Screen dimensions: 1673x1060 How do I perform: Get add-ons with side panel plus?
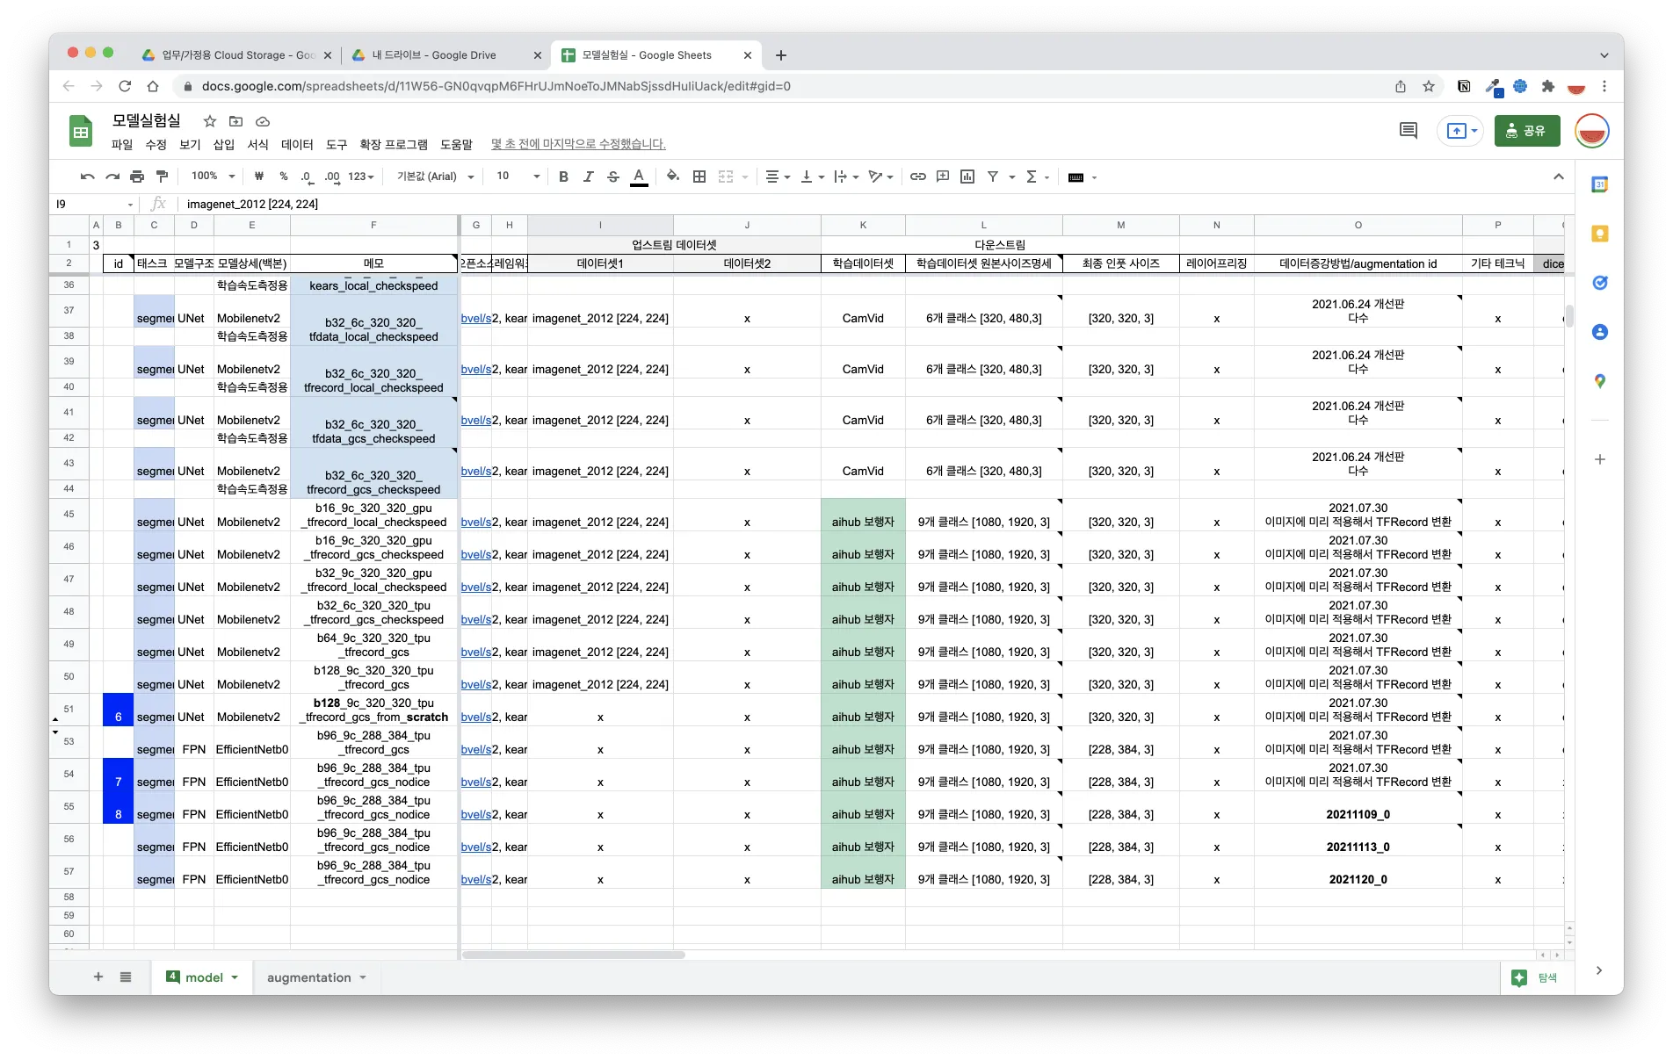pos(1599,459)
